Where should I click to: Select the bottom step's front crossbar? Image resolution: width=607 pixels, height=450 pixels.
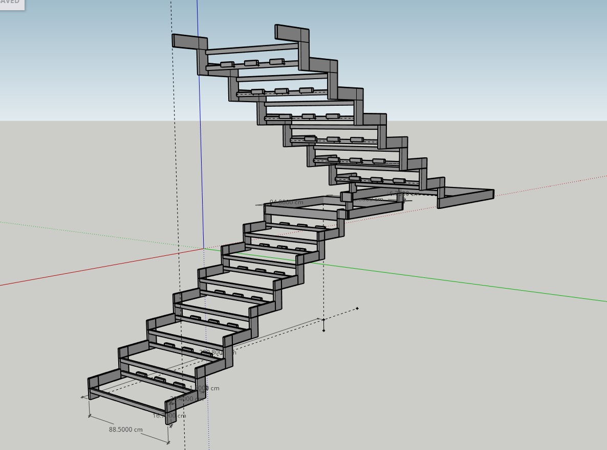pos(128,402)
